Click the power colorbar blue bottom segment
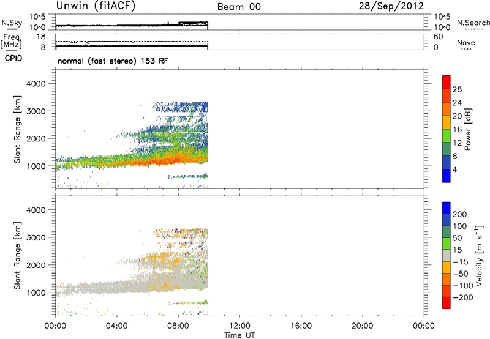The width and height of the screenshot is (490, 339). (447, 176)
